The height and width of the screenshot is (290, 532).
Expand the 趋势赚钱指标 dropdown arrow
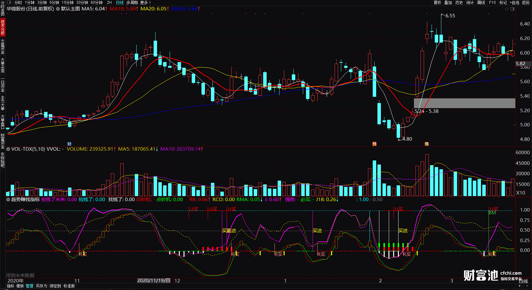(8, 199)
